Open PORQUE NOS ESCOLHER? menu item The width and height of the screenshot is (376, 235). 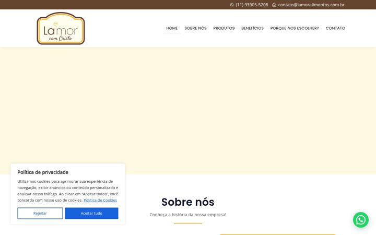point(295,28)
